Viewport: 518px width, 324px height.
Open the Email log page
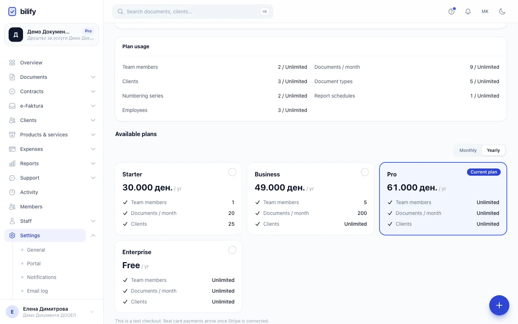click(37, 291)
